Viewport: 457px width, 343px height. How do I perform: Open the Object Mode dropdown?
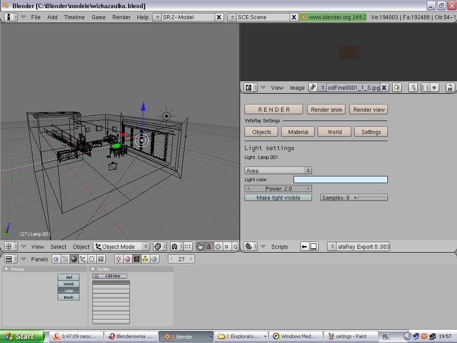121,247
